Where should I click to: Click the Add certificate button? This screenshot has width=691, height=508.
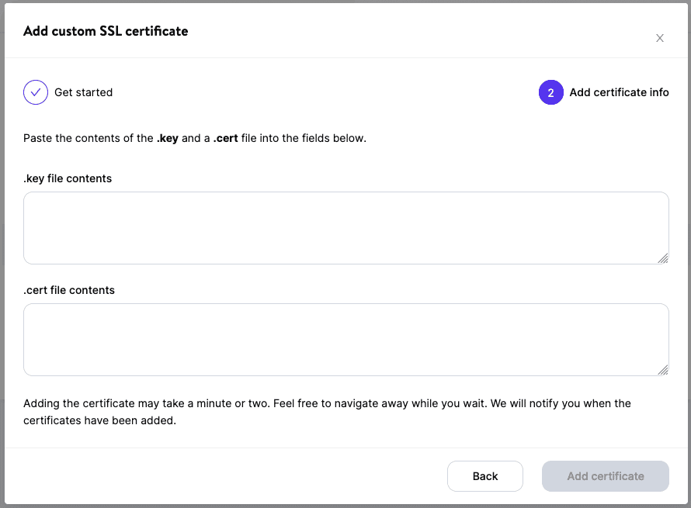tap(605, 475)
